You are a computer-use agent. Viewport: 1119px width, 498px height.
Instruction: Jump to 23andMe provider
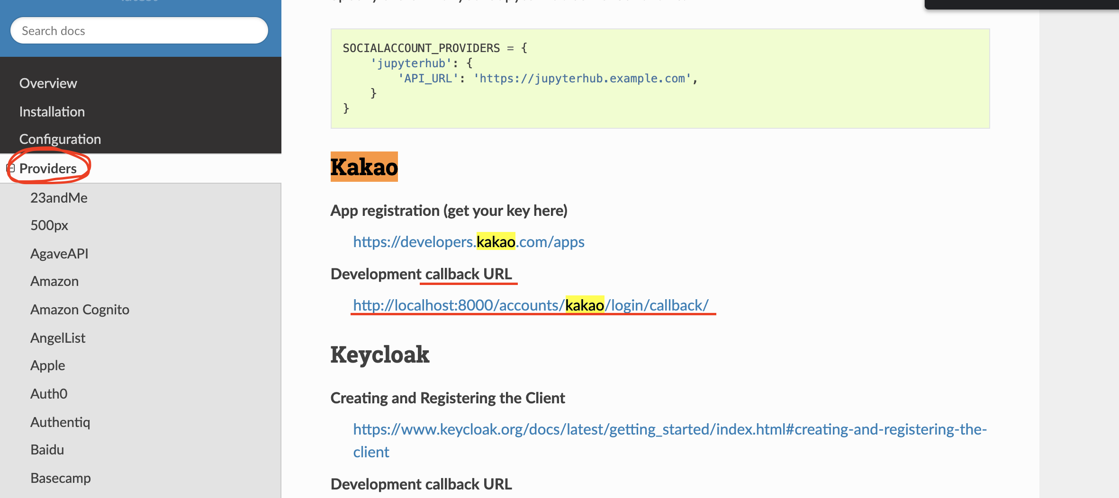(x=59, y=198)
